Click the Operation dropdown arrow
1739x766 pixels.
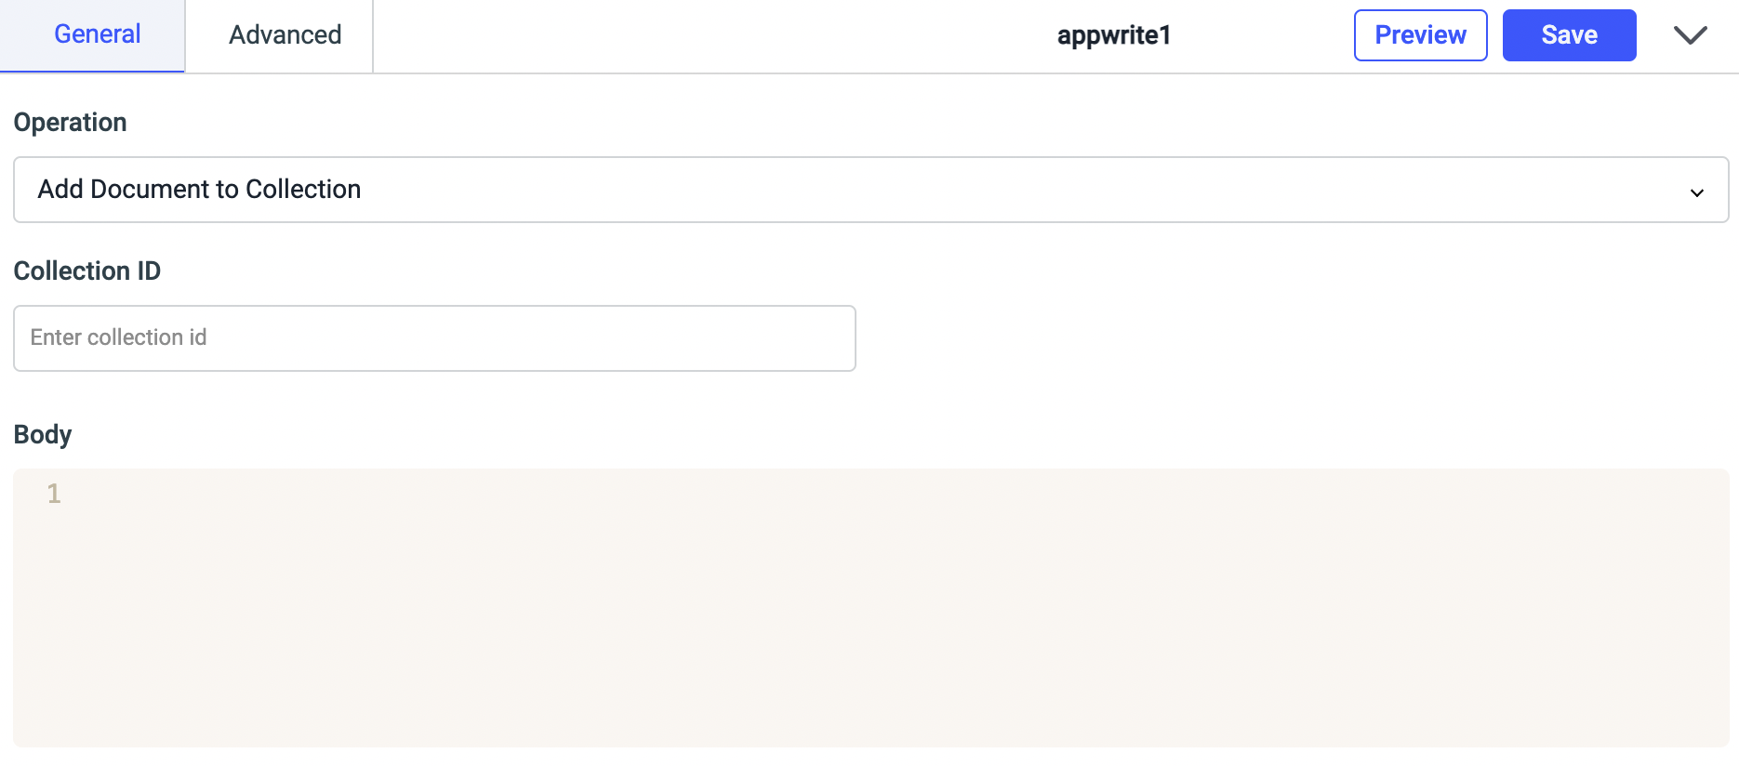pyautogui.click(x=1696, y=191)
